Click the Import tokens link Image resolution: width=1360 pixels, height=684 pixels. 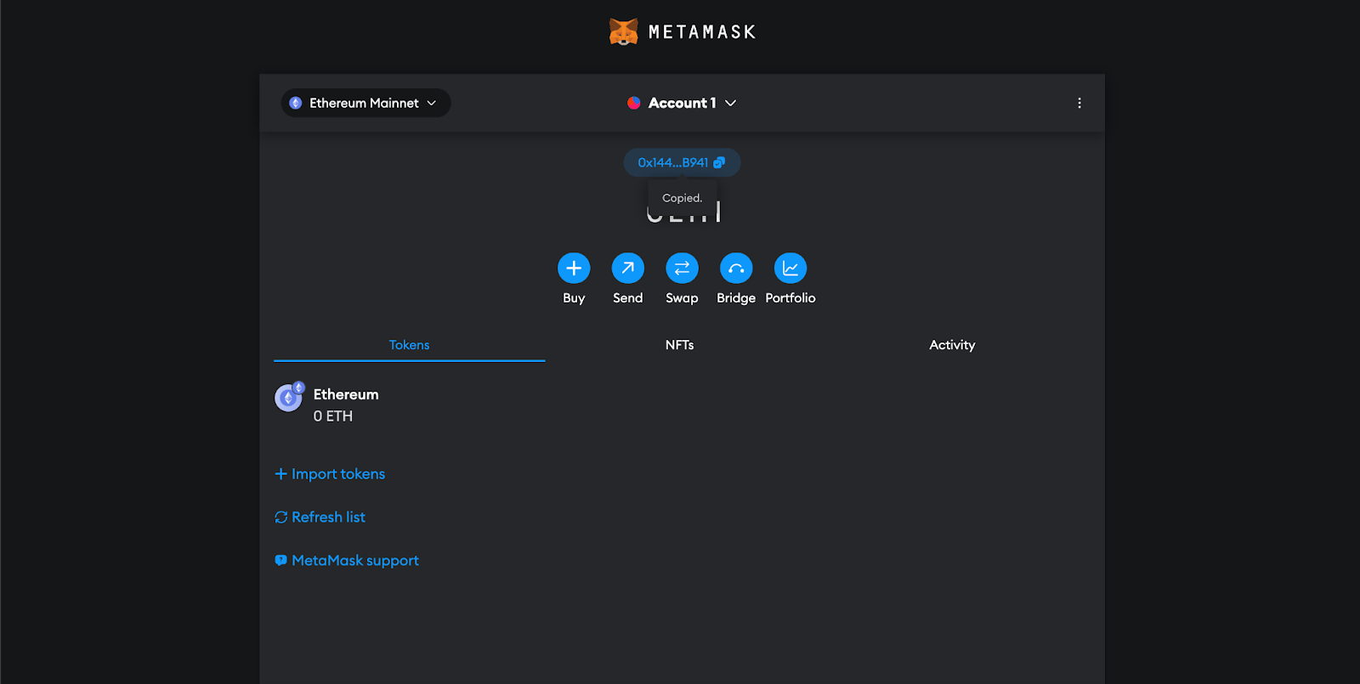pyautogui.click(x=337, y=474)
